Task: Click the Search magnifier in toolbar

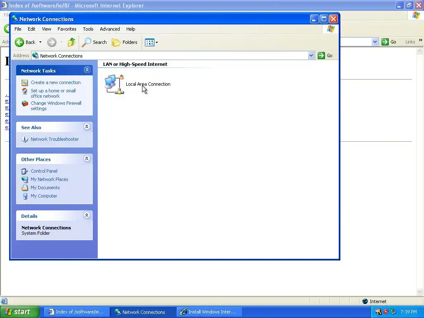Action: (87, 42)
